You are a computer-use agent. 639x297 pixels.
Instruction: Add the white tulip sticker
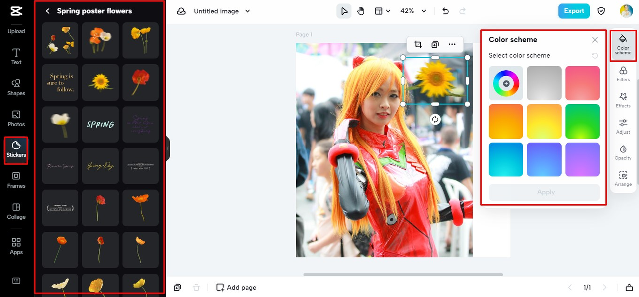point(60,124)
